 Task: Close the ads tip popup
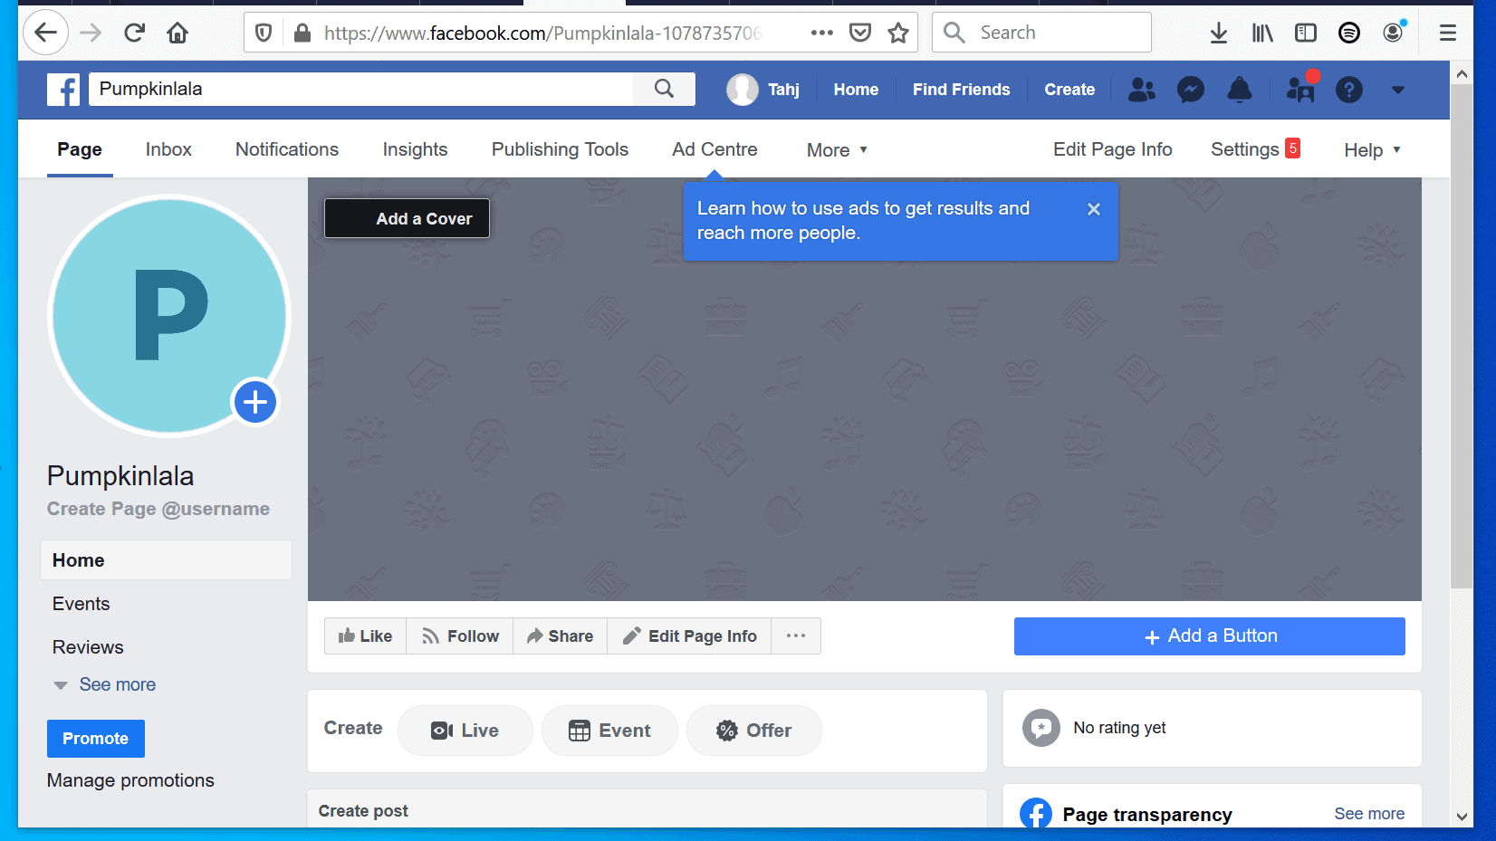pyautogui.click(x=1094, y=209)
